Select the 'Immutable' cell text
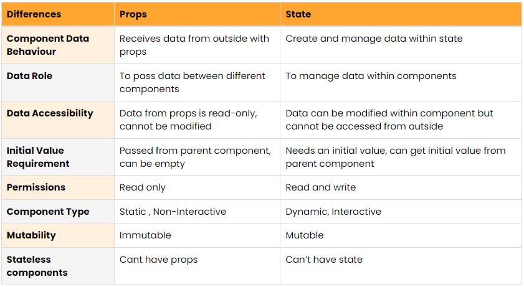This screenshot has height=287, width=524. point(145,235)
